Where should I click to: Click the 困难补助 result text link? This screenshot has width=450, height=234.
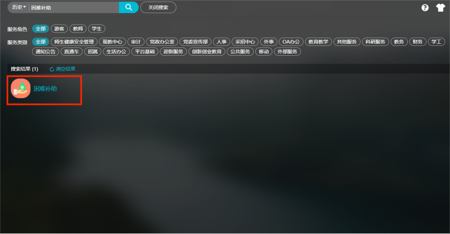pos(45,89)
